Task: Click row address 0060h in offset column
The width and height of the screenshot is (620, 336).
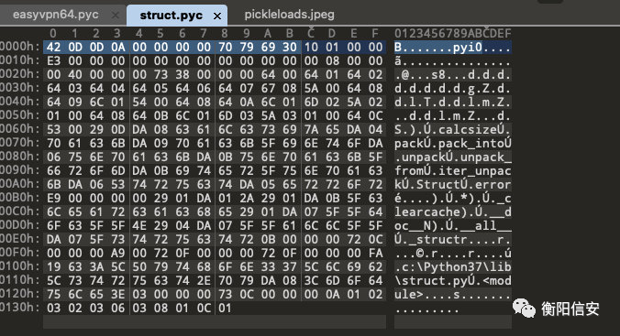Action: pyautogui.click(x=20, y=129)
